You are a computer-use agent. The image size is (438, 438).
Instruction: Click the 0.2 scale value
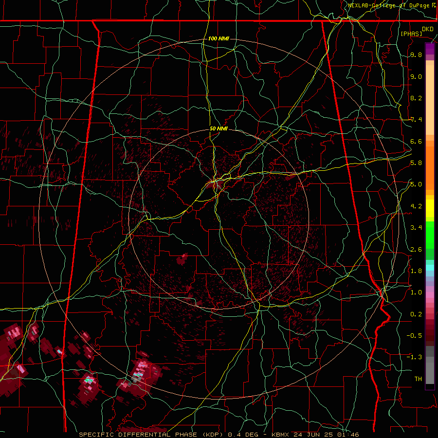point(416,314)
